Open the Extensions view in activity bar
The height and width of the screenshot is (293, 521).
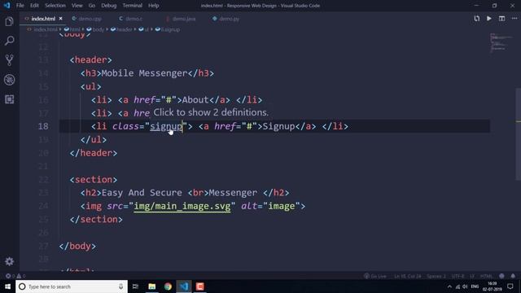click(9, 99)
